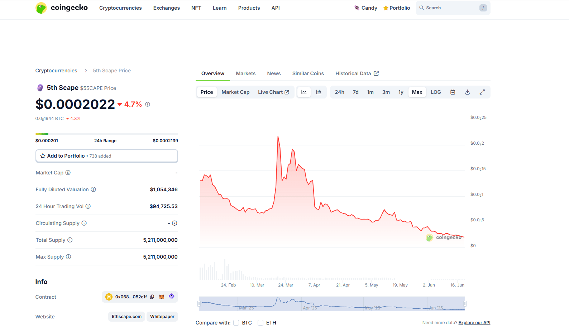The width and height of the screenshot is (569, 327).
Task: Select line chart view icon
Action: point(304,92)
